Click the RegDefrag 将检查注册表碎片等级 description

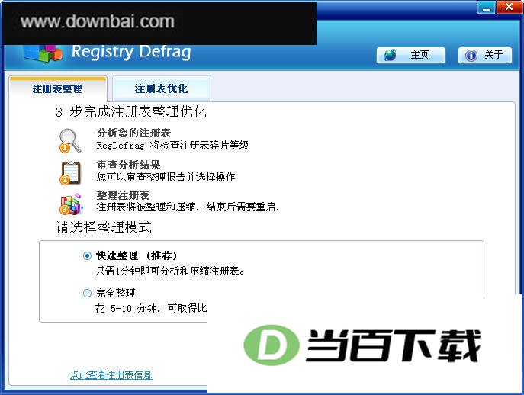coord(172,146)
